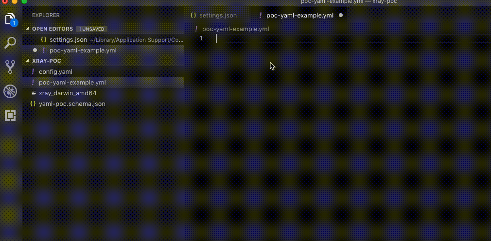491x241 pixels.
Task: Click the YAML icon beside config.yaml
Action: (33, 72)
